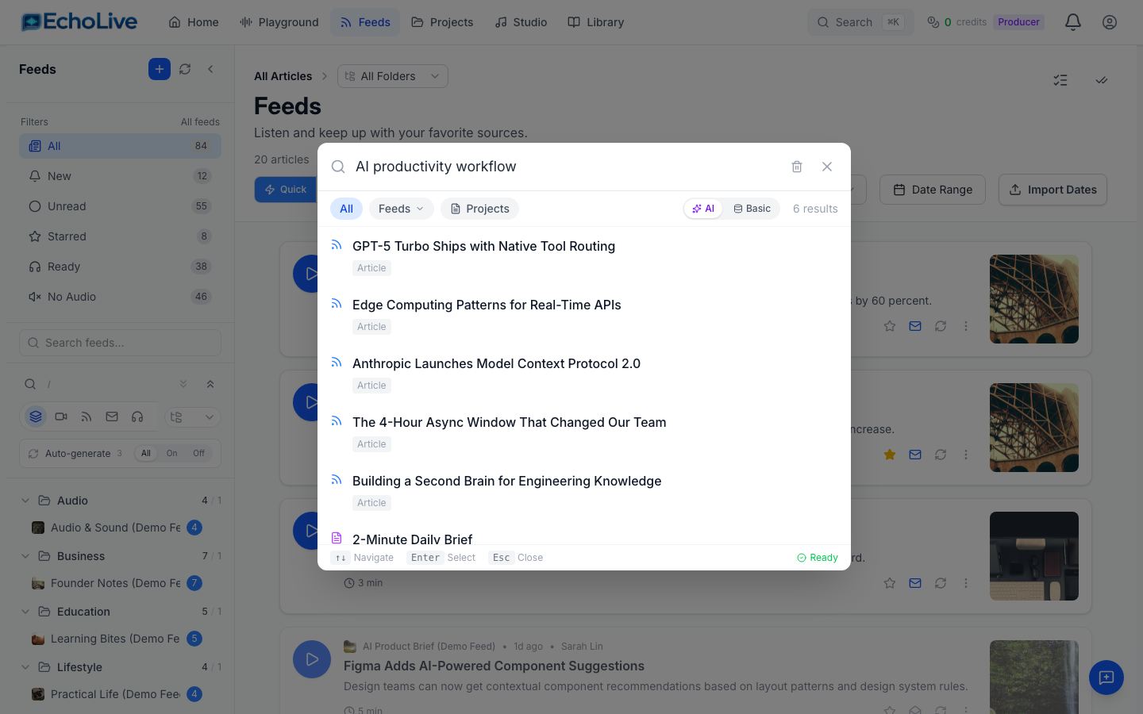Image resolution: width=1143 pixels, height=714 pixels.
Task: Refresh feeds using the sync icon beside Feeds
Action: point(185,69)
